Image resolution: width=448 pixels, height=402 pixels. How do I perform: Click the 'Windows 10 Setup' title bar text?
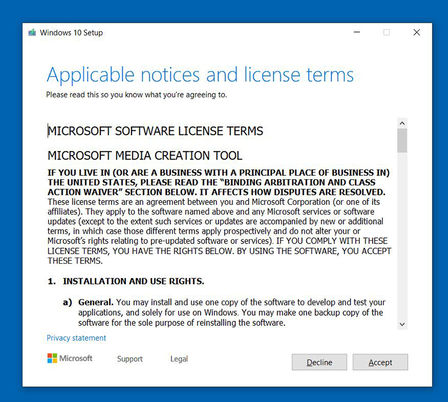pyautogui.click(x=72, y=32)
